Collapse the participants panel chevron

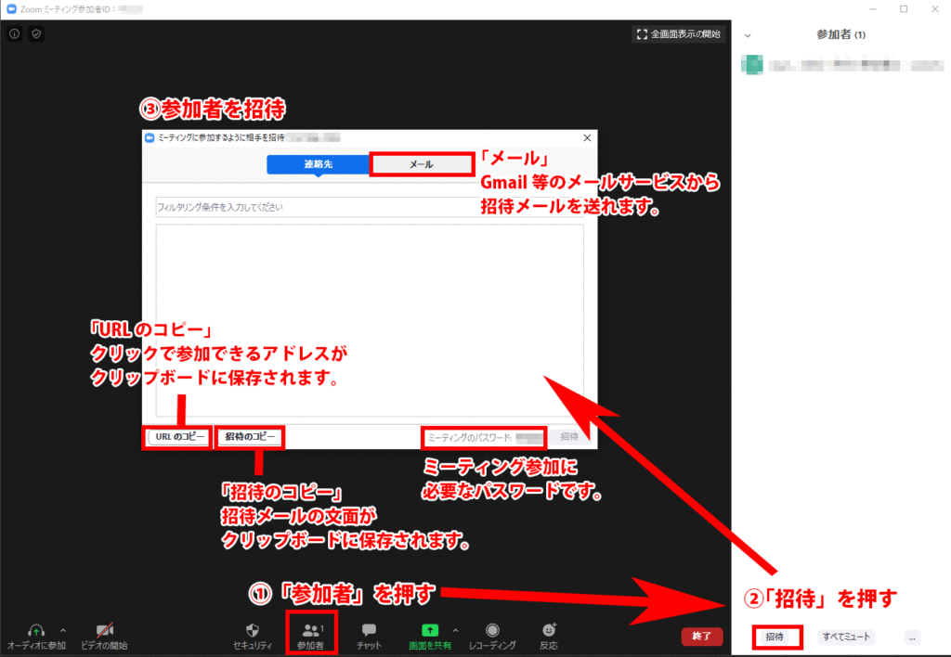pos(748,35)
